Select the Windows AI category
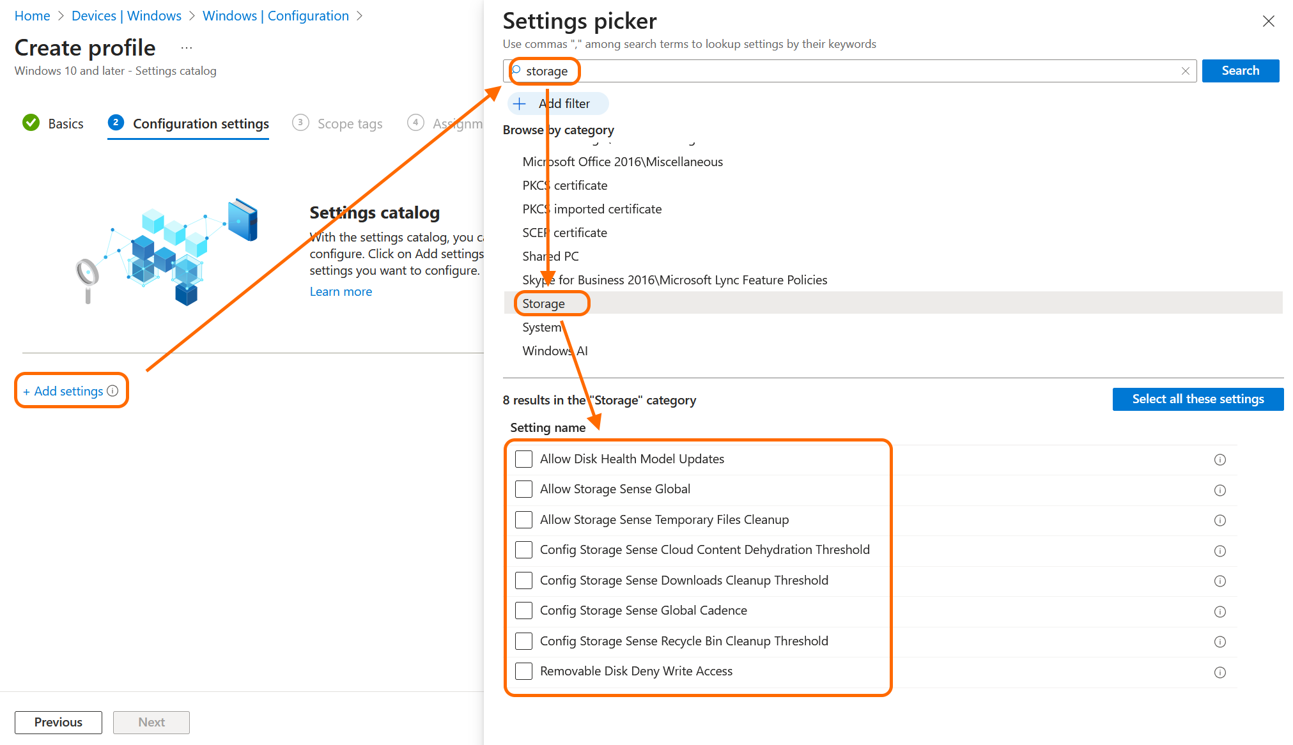This screenshot has width=1293, height=745. (x=554, y=351)
